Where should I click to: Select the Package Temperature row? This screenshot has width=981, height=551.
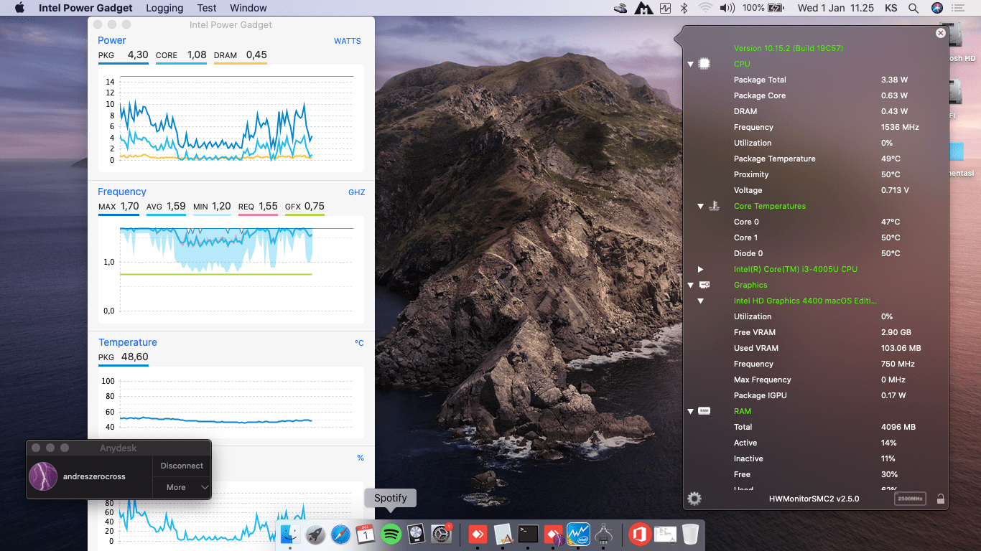point(815,159)
